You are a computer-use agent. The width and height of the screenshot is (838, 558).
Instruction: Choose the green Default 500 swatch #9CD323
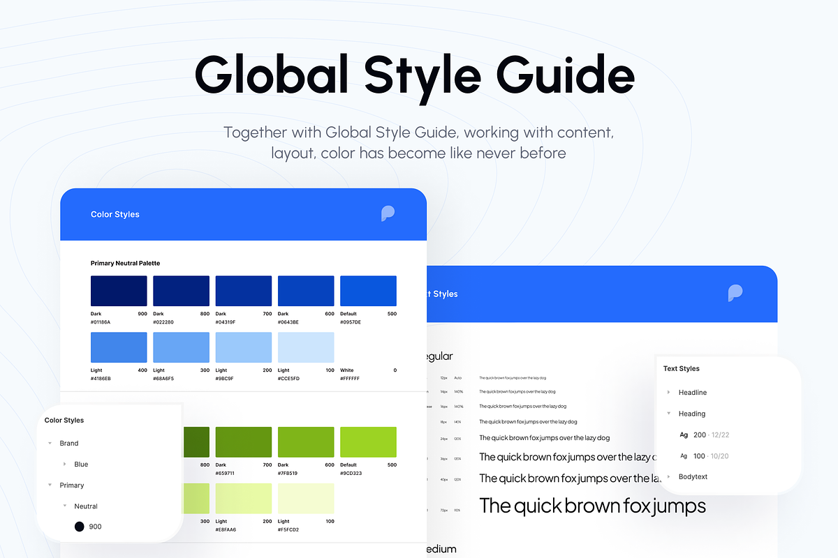[x=368, y=442]
